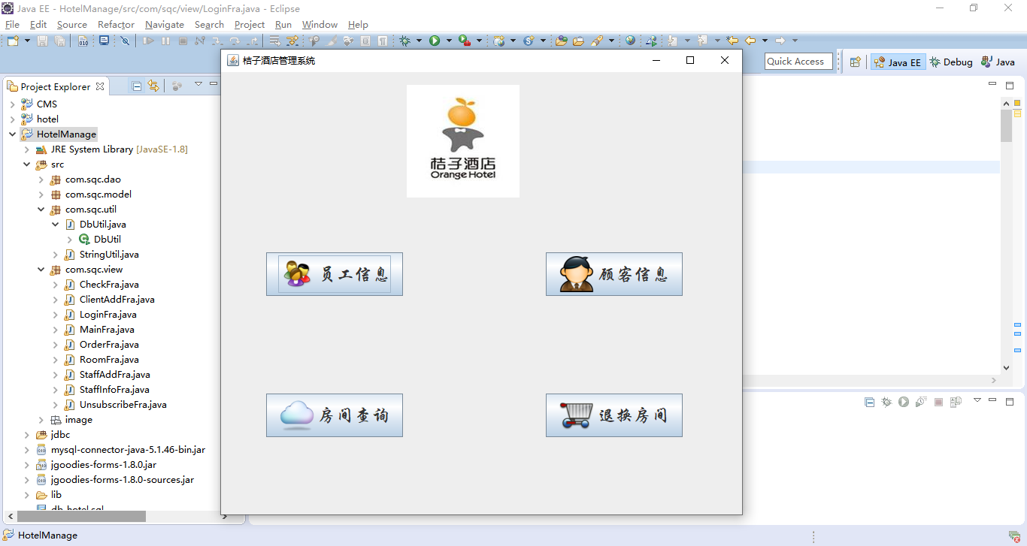Click the Search flashlight toolbar icon
The height and width of the screenshot is (546, 1027).
597,41
